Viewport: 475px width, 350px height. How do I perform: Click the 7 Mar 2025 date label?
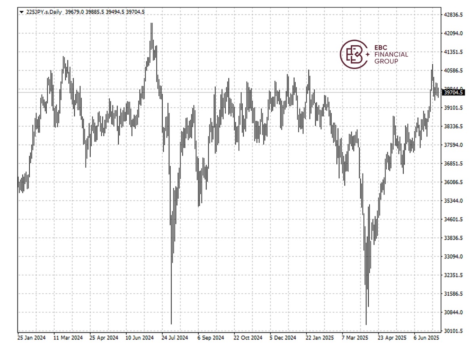coord(355,338)
